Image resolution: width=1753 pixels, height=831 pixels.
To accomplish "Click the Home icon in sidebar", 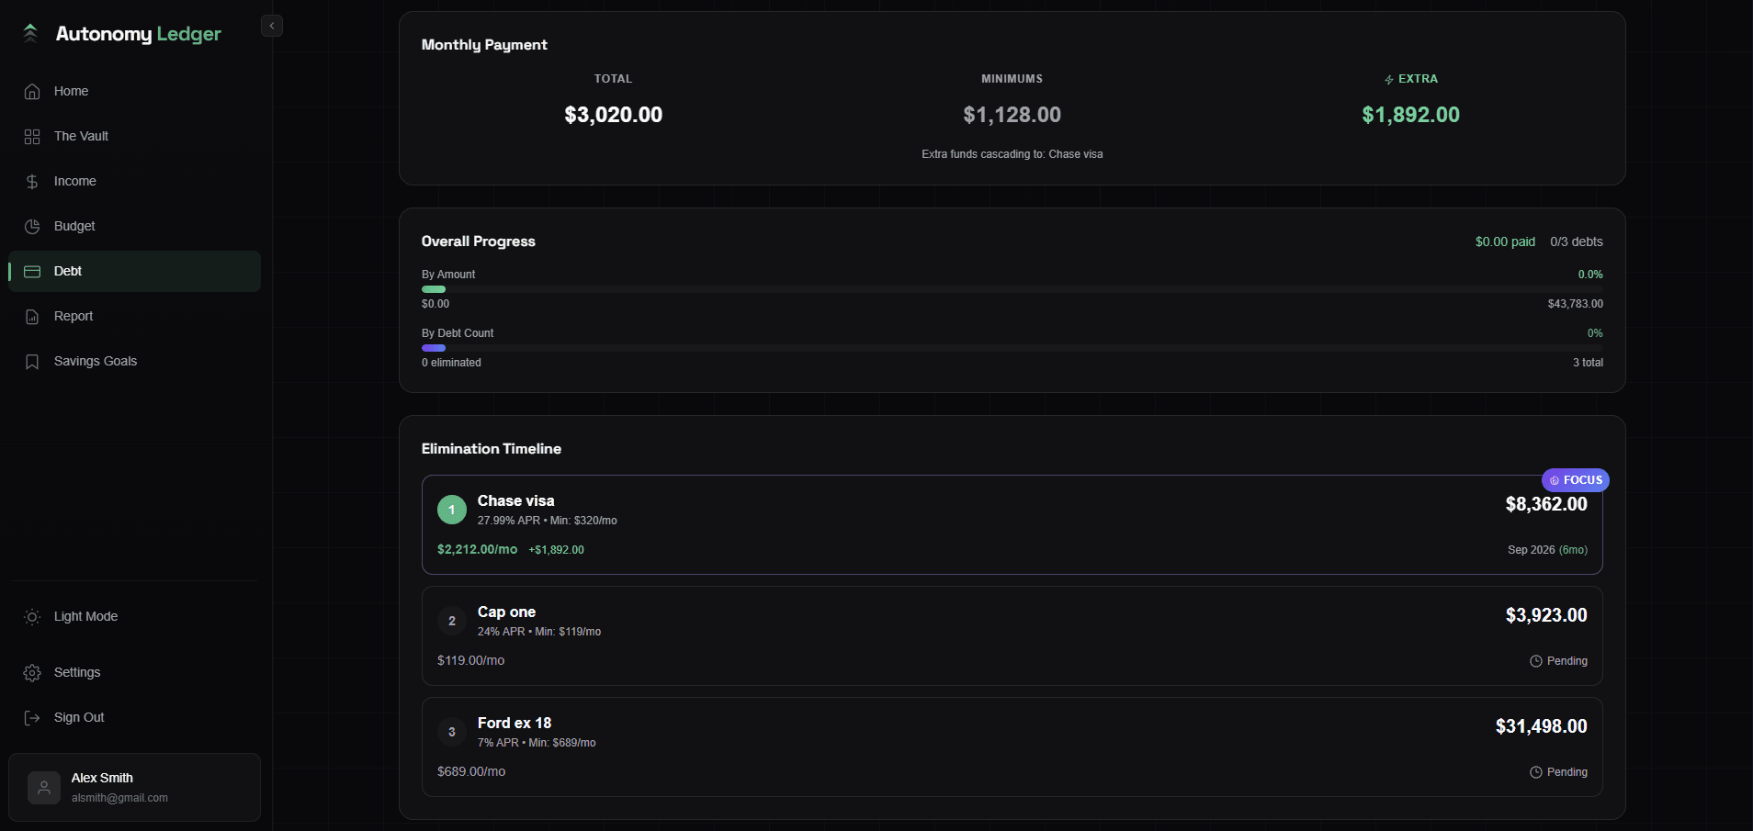I will pos(32,92).
